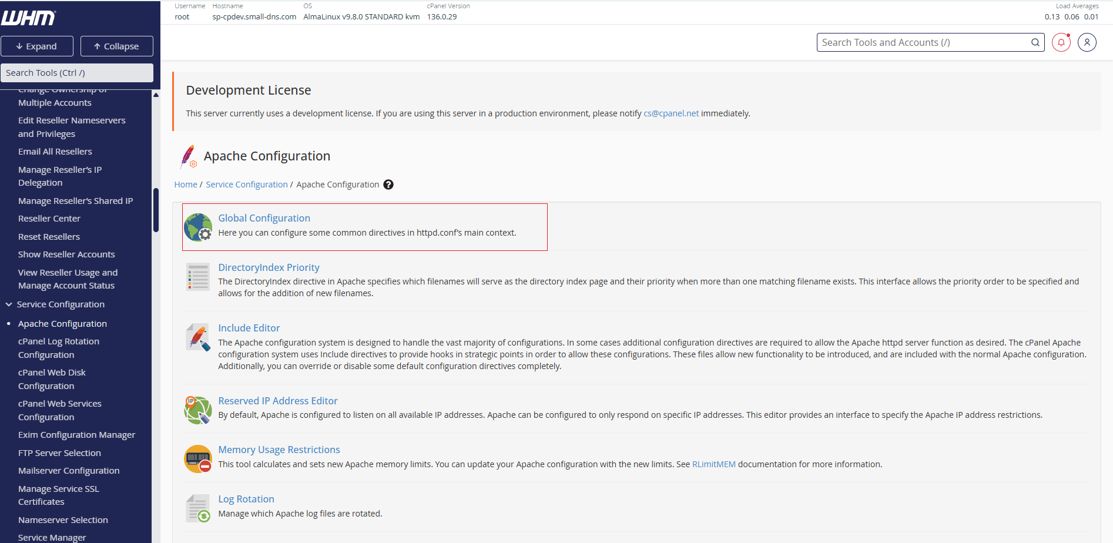This screenshot has width=1113, height=543.
Task: Go to Home breadcrumb
Action: 186,185
